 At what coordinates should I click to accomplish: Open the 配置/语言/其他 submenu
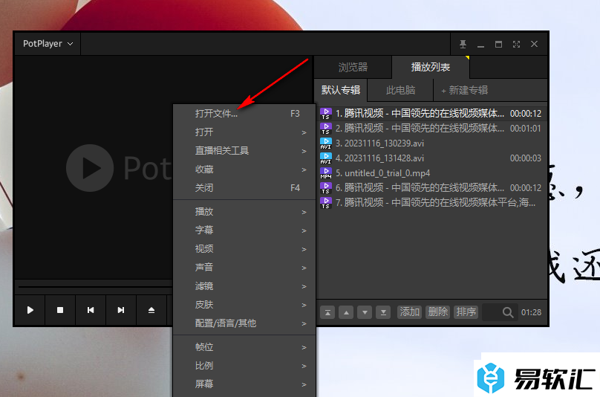[x=245, y=323]
